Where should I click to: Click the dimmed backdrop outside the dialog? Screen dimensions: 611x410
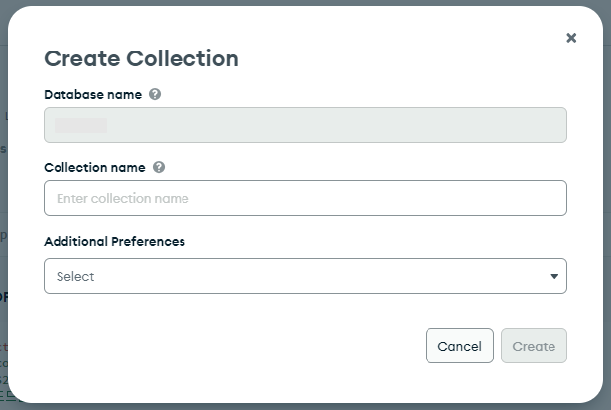pyautogui.click(x=4, y=198)
